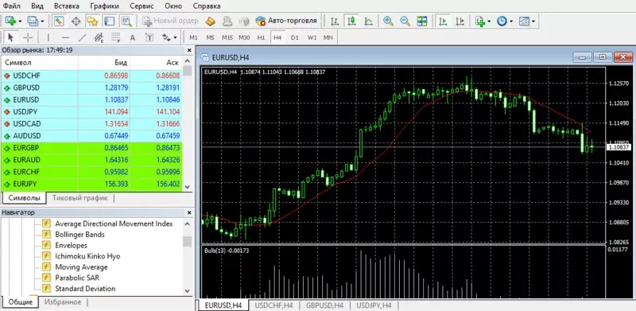Click Market Watch scroll down arrow

click(187, 187)
